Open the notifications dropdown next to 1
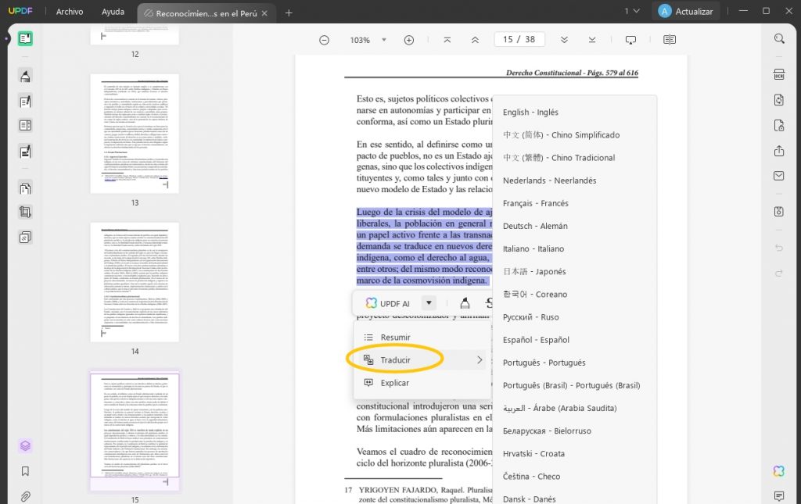The height and width of the screenshot is (504, 801). 634,11
